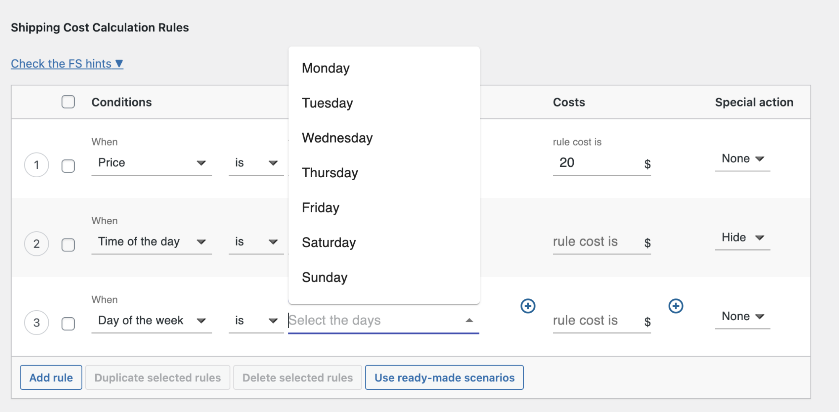Open the Hide special action dropdown

coord(742,238)
